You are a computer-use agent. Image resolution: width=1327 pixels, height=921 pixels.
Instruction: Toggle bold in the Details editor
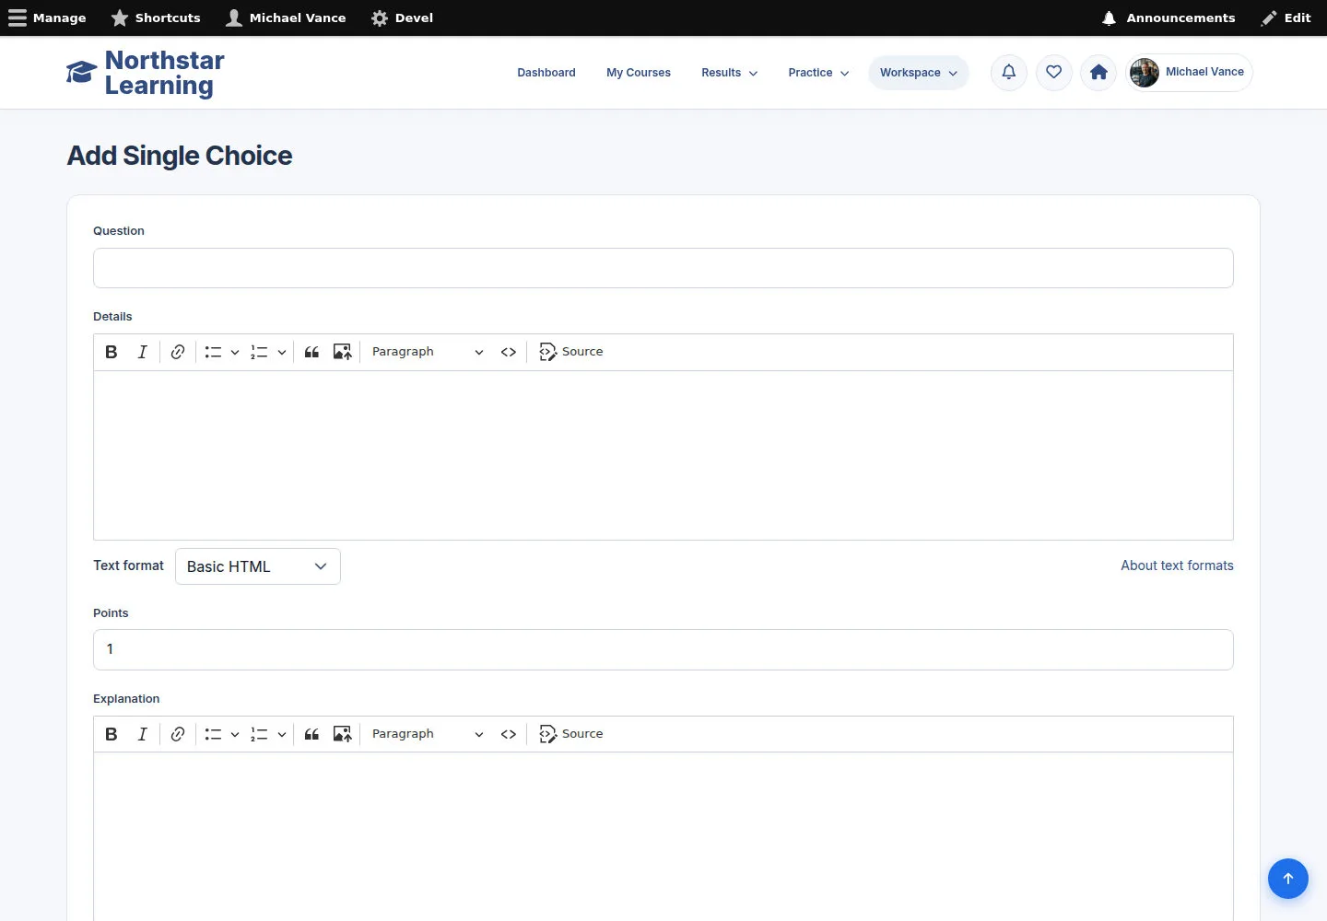point(112,352)
